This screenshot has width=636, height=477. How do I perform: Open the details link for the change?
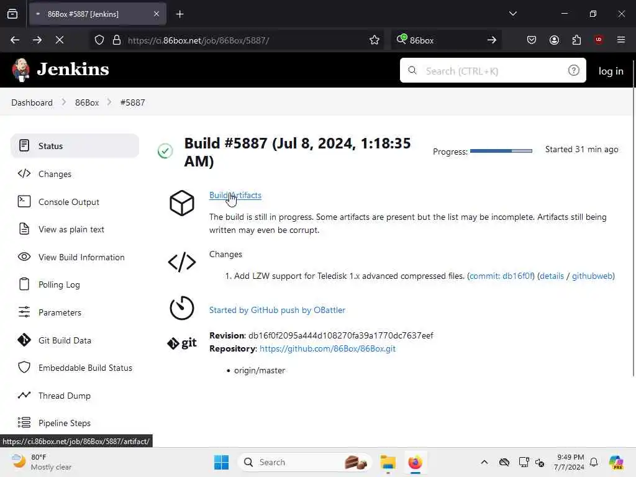pyautogui.click(x=552, y=276)
